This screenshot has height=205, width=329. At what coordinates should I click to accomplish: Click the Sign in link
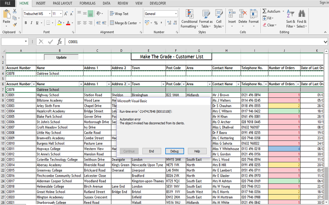(x=324, y=3)
